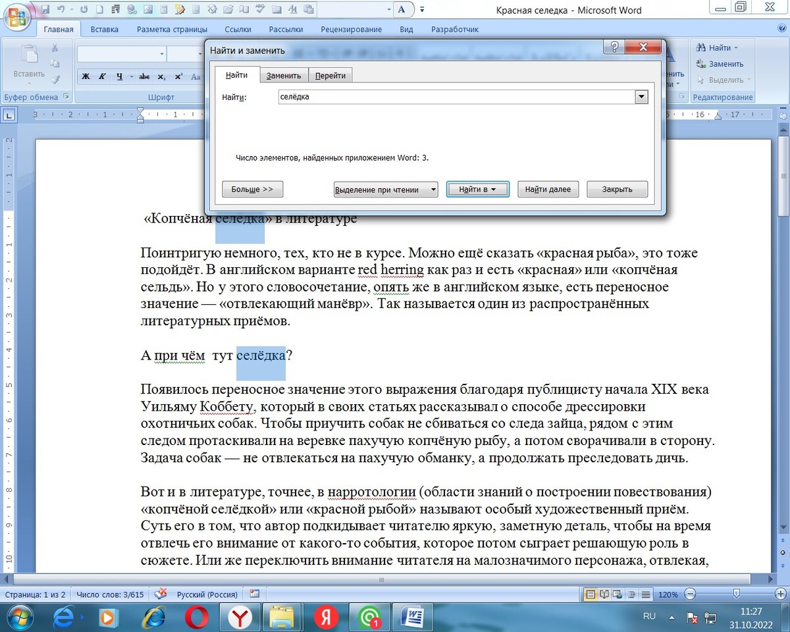Click the zoom slider handle
790x632 pixels.
[737, 594]
